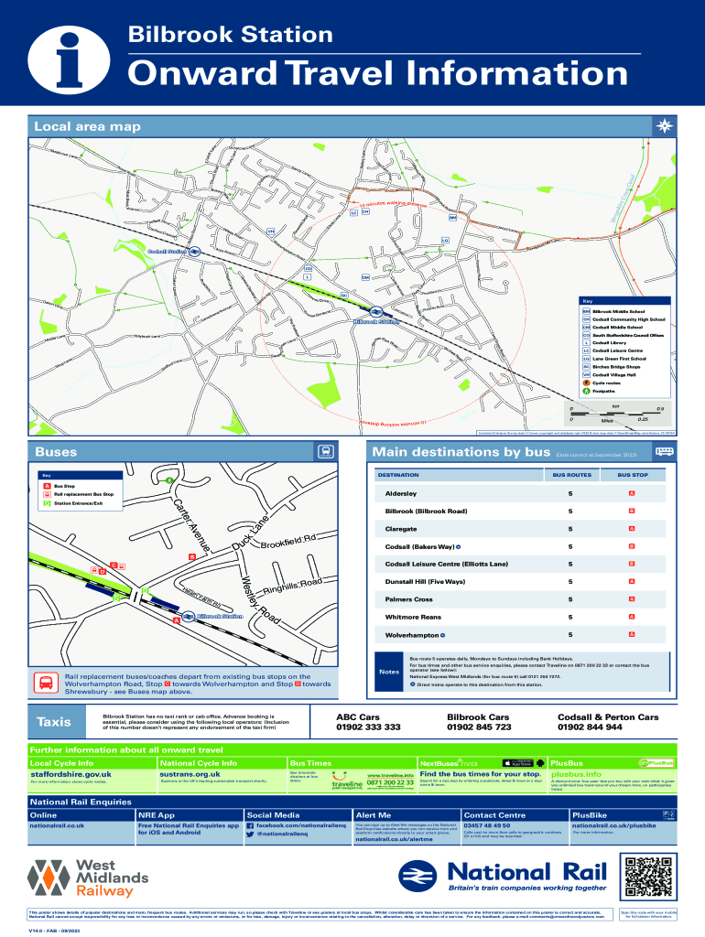
Task: Click the bus stop icon in Wolverhampton row
Action: 632,635
